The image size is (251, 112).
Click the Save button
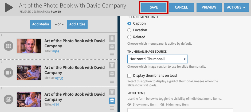(154, 7)
